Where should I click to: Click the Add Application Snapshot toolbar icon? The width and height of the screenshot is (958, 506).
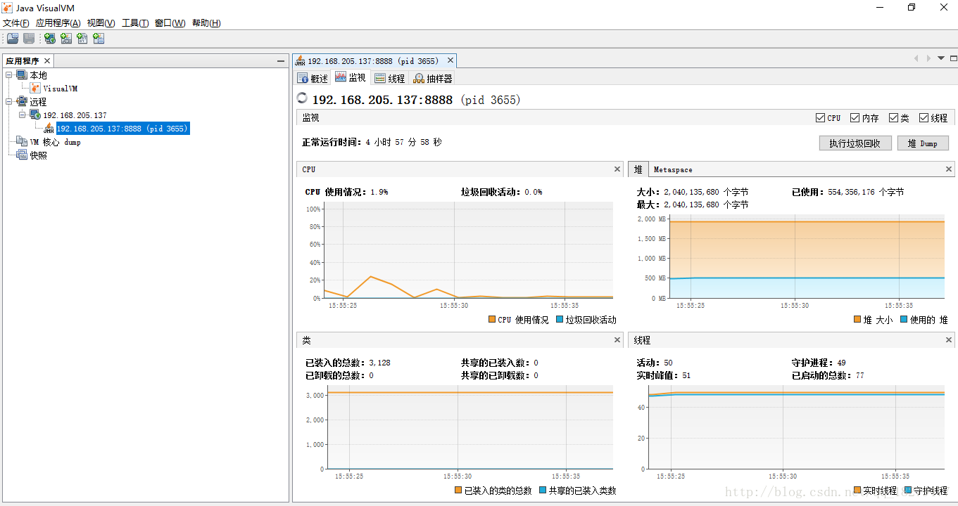(99, 39)
